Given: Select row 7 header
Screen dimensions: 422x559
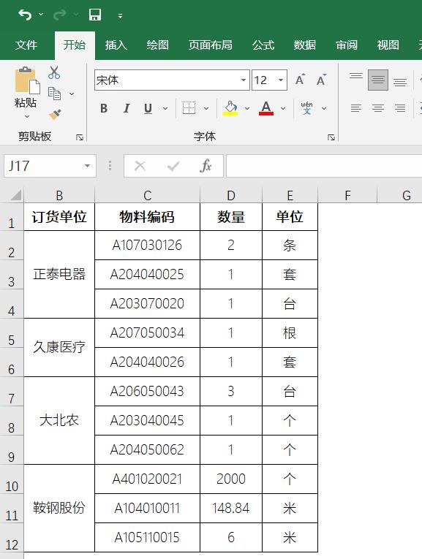Looking at the screenshot, I should [x=12, y=392].
